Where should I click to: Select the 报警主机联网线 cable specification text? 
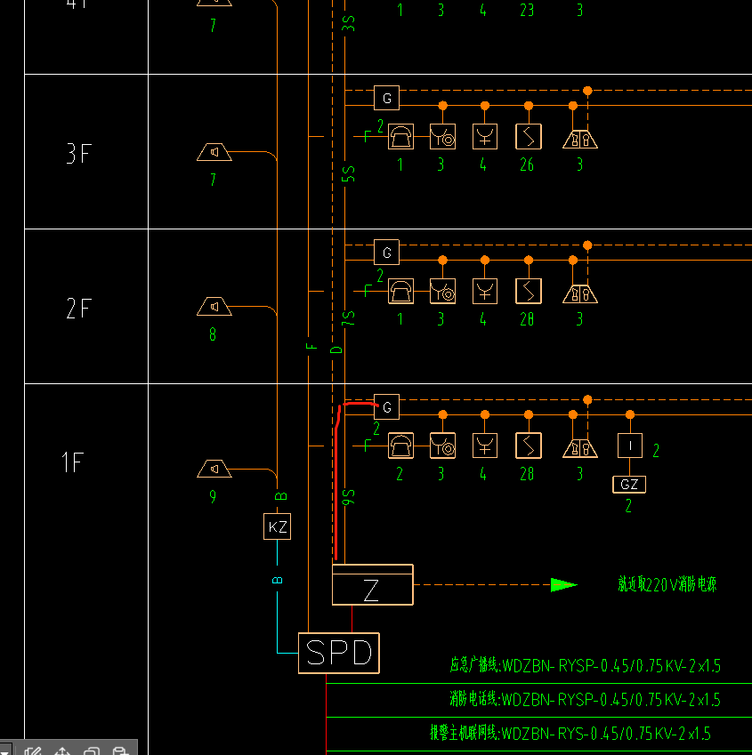coord(570,734)
